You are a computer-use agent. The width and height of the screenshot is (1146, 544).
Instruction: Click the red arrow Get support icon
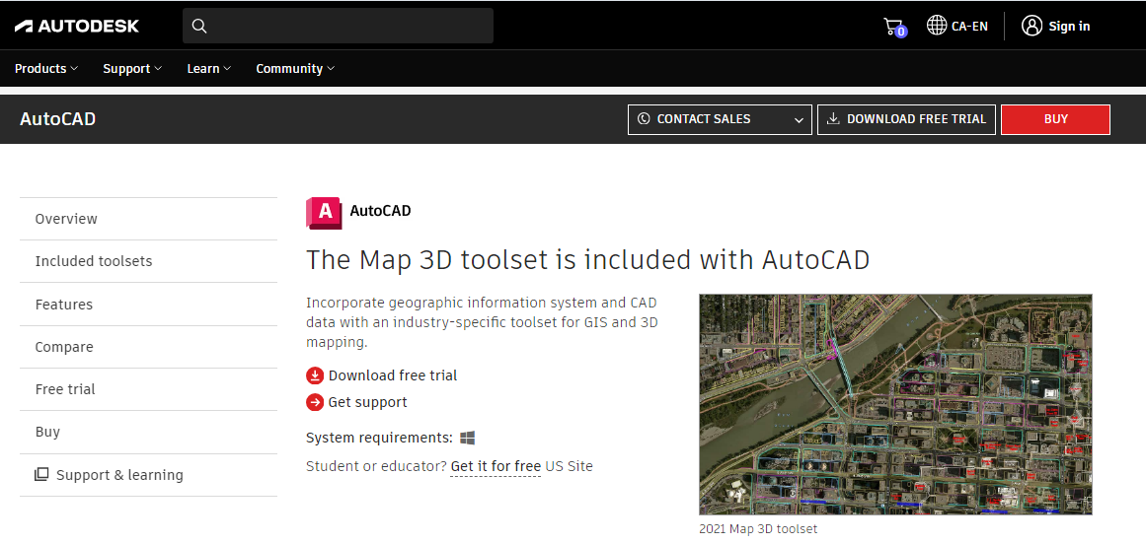click(314, 402)
